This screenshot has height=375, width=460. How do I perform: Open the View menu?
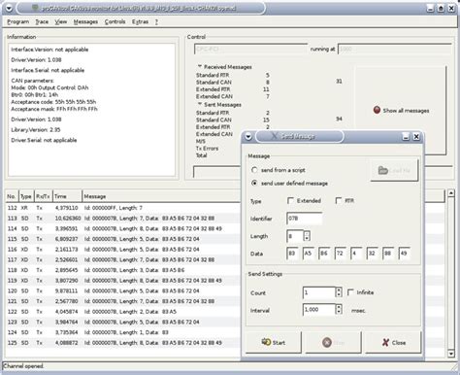[x=60, y=21]
